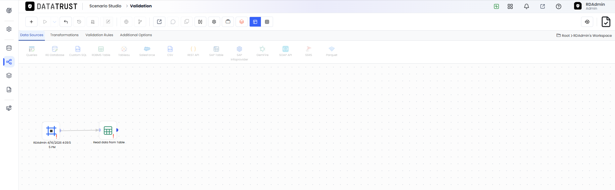Click the git branch icon

coord(140,22)
